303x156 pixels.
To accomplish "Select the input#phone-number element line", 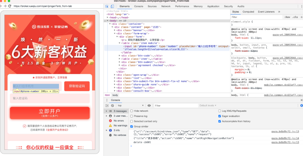I will pos(167,48).
